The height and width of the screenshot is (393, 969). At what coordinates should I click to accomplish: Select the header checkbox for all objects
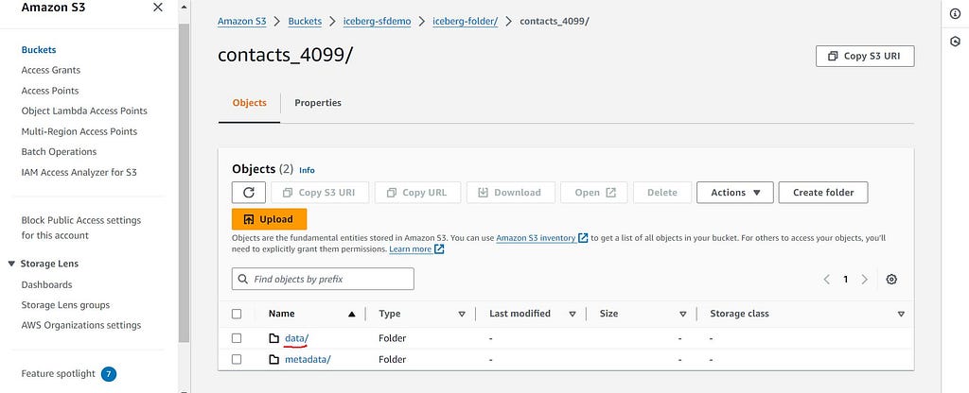(x=237, y=314)
